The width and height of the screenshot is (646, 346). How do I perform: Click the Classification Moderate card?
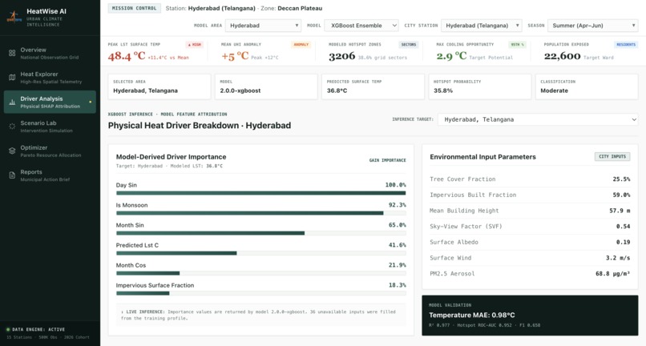[x=587, y=86]
